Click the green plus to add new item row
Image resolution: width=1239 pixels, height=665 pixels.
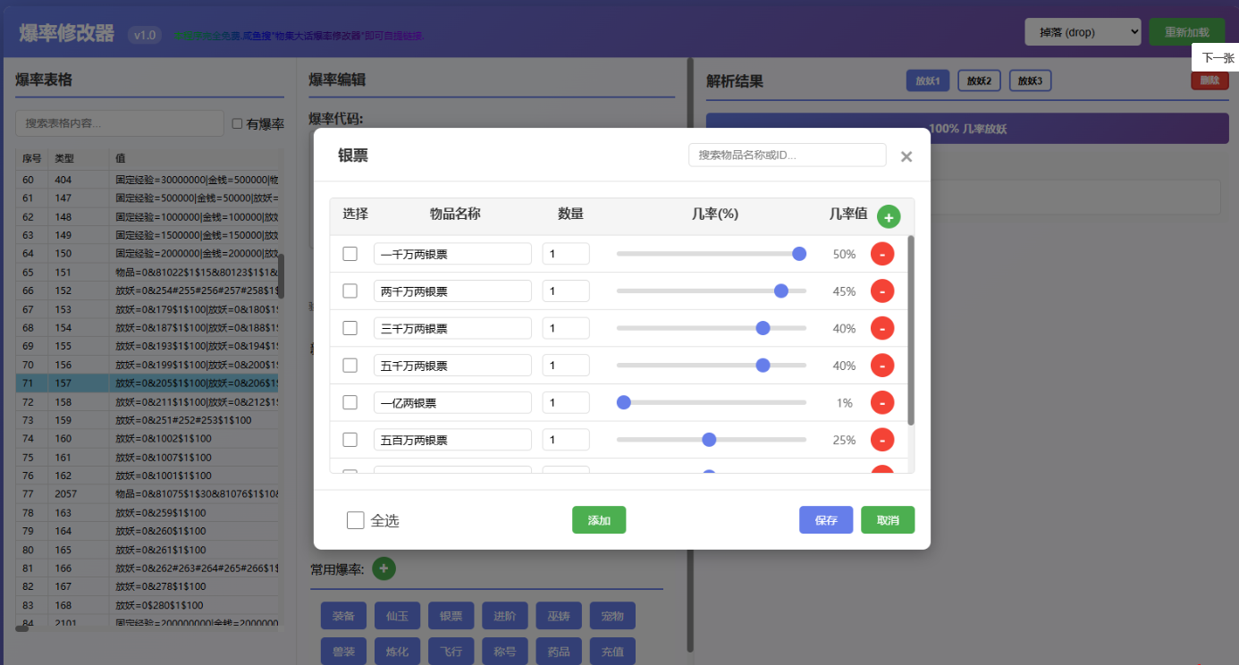(888, 216)
